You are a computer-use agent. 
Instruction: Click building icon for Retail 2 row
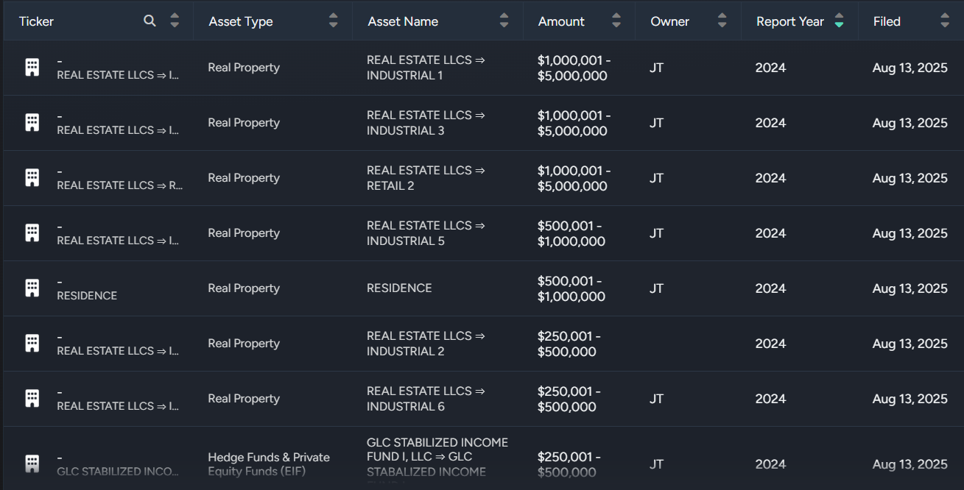click(32, 177)
